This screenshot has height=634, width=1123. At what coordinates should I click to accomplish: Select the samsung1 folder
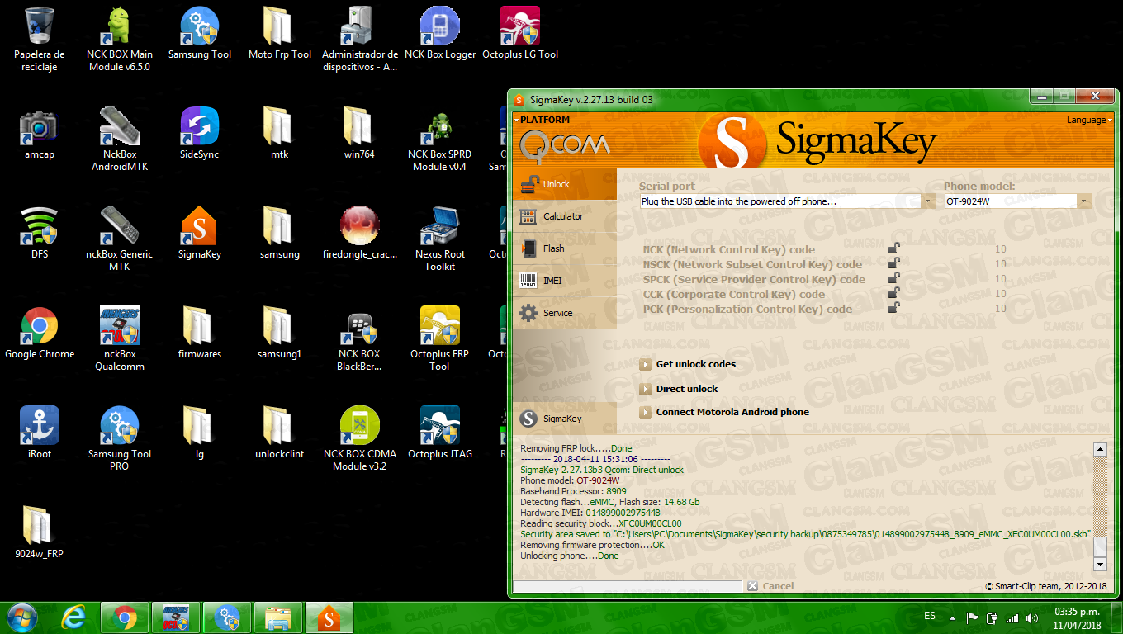[280, 334]
